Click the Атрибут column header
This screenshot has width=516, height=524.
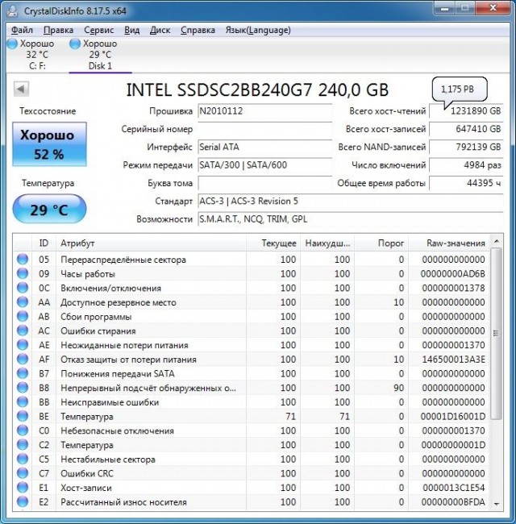click(x=151, y=243)
